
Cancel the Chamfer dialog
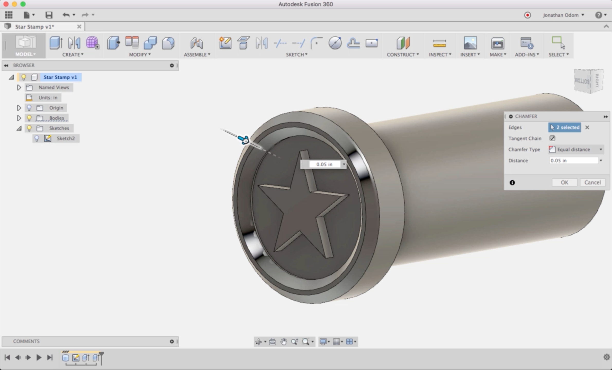592,182
